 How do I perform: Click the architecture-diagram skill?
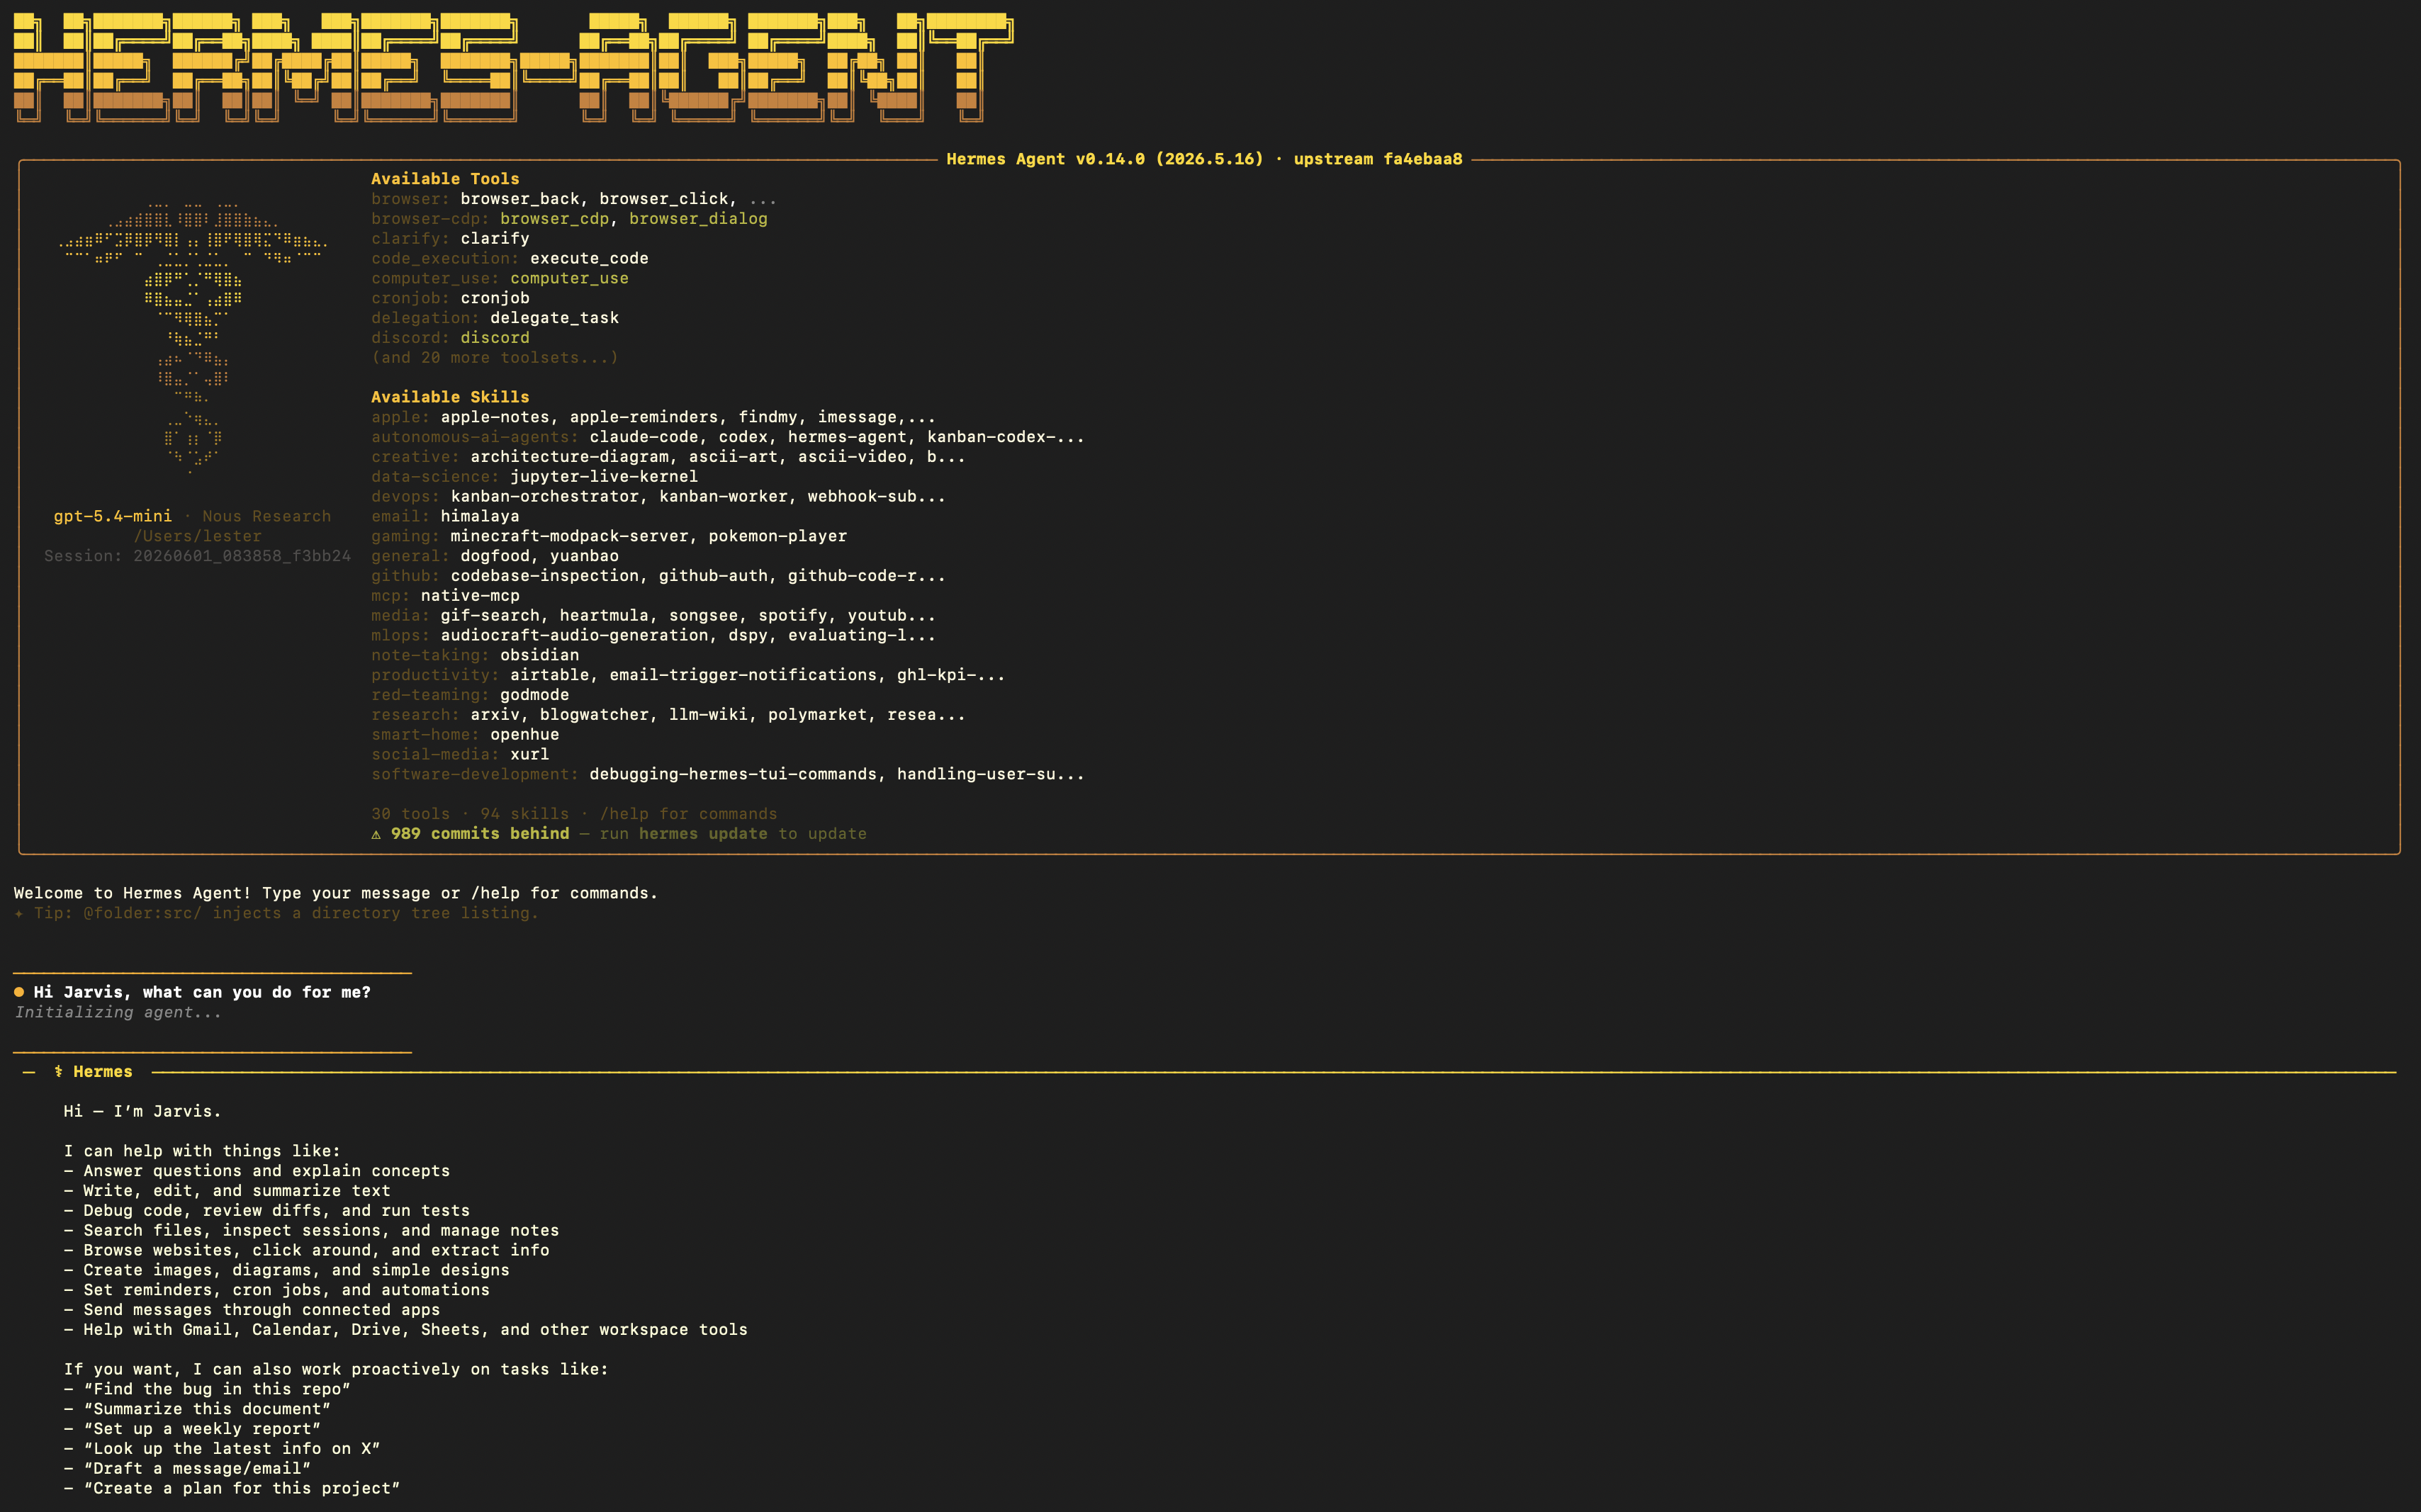pos(569,457)
